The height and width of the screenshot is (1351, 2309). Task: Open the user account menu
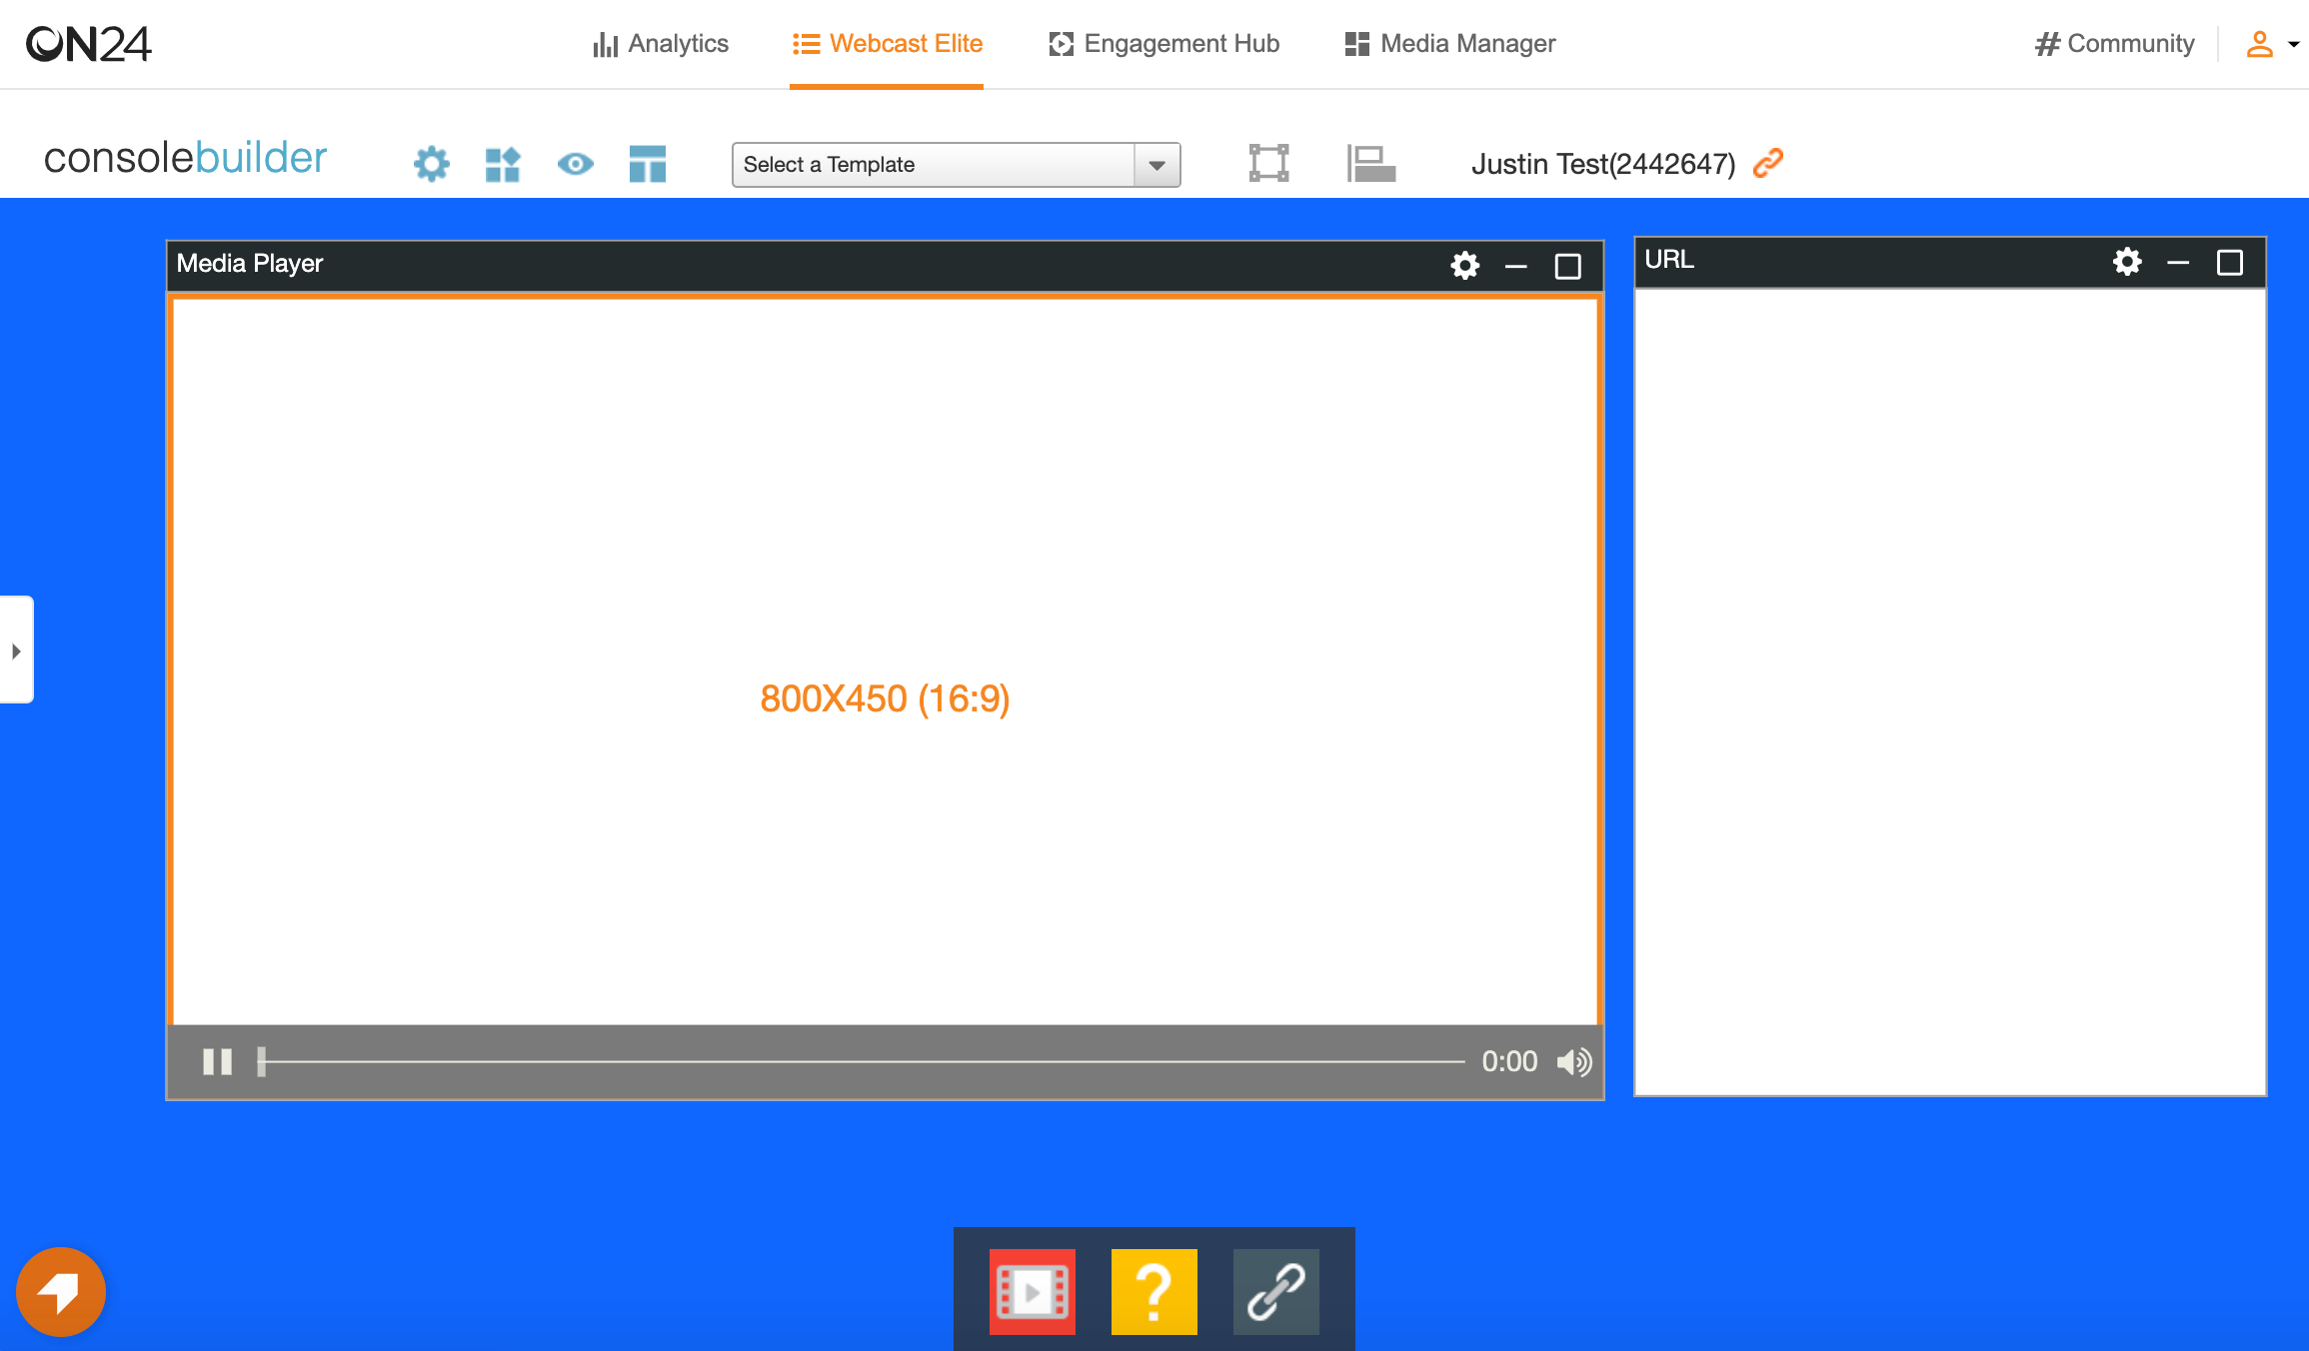click(x=2272, y=44)
